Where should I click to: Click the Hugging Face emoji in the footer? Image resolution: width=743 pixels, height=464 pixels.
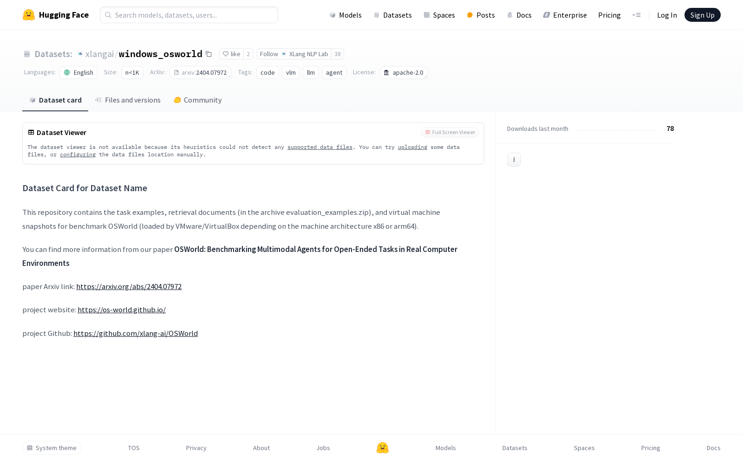coord(383,448)
